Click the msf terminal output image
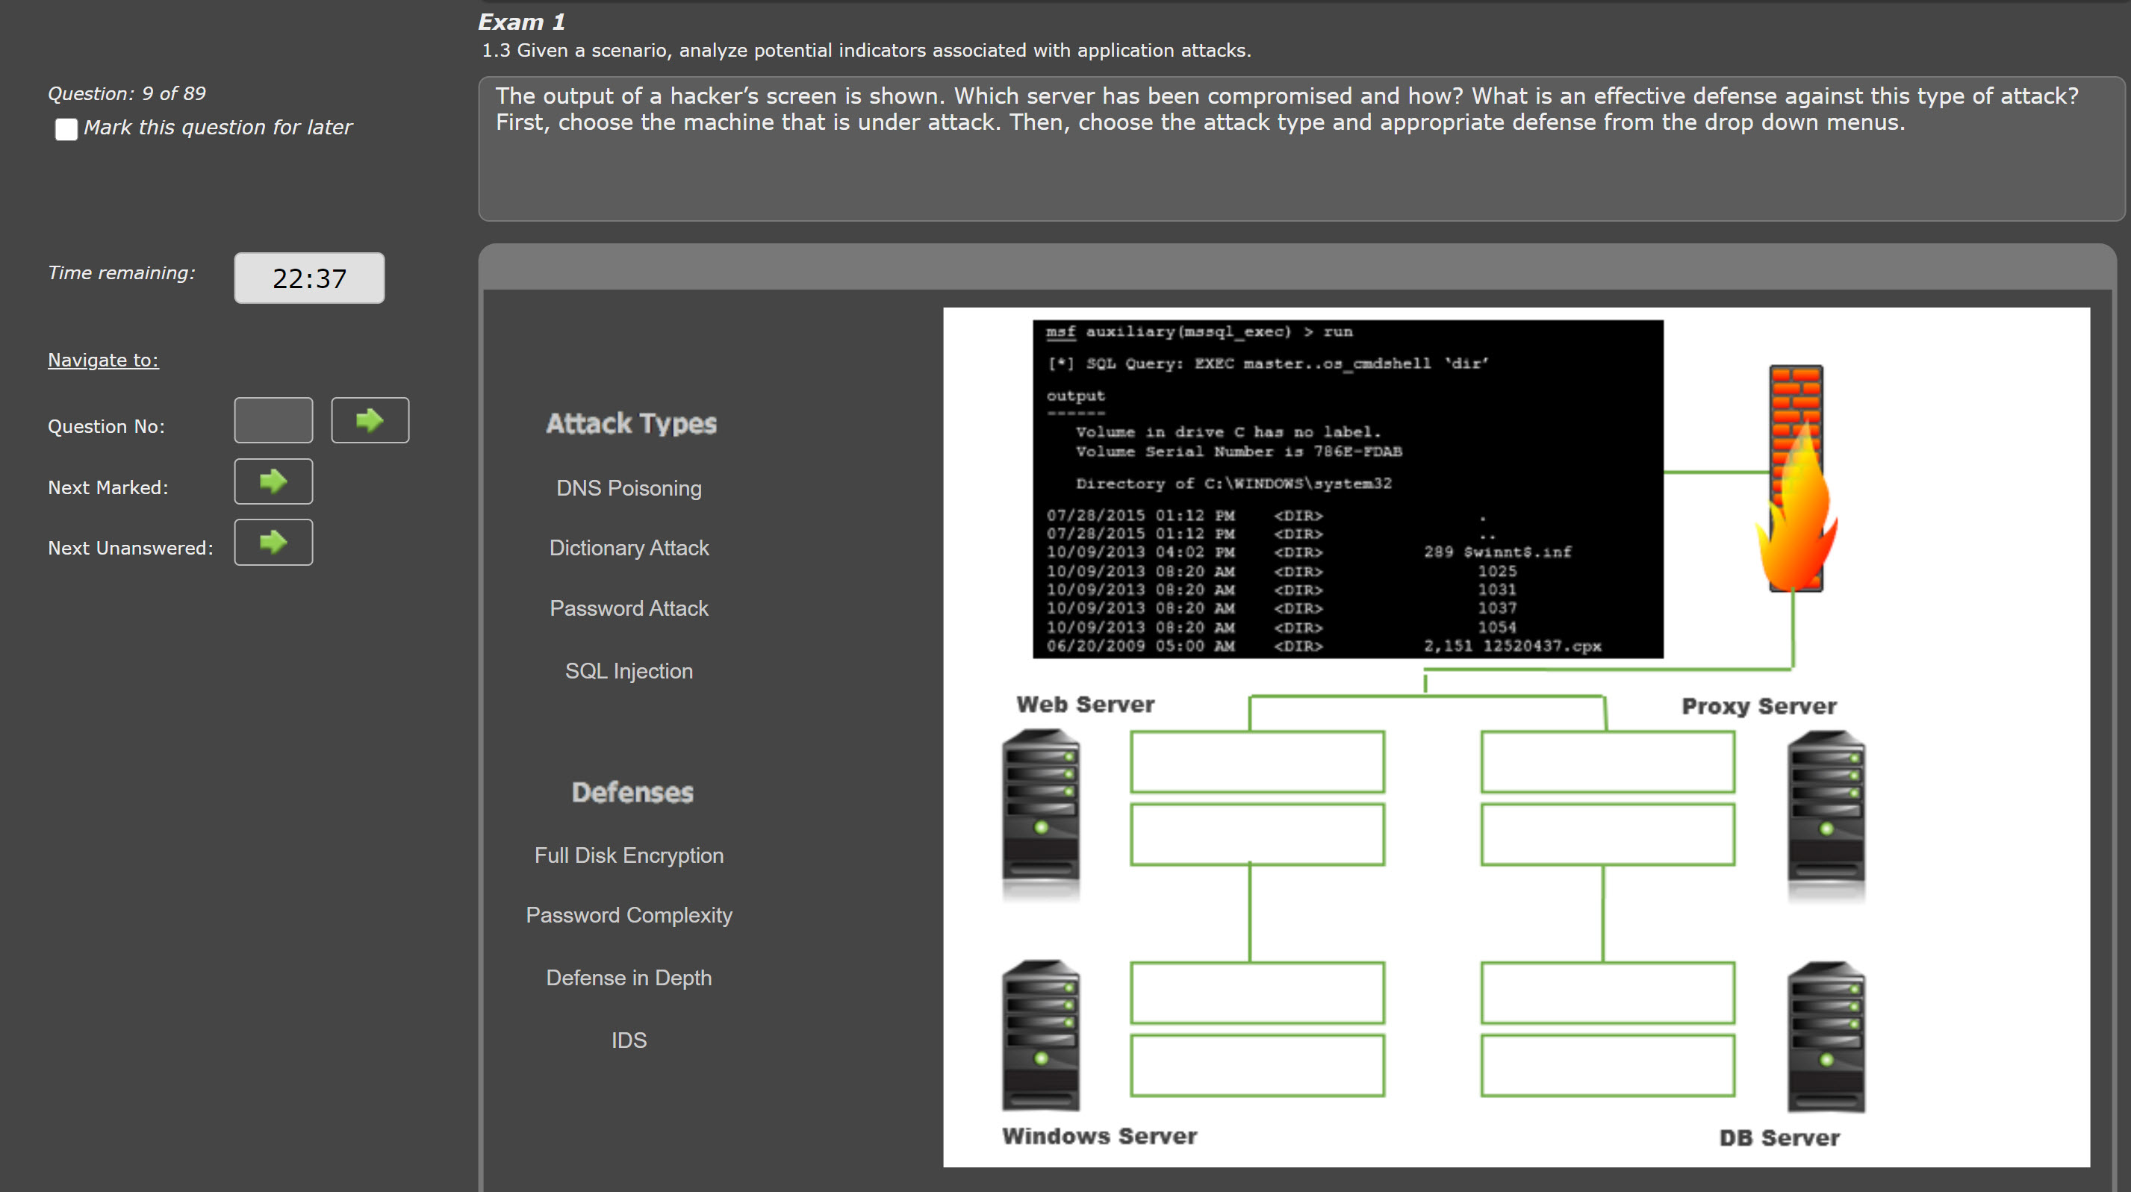Screen dimensions: 2131x1192 coord(1347,489)
